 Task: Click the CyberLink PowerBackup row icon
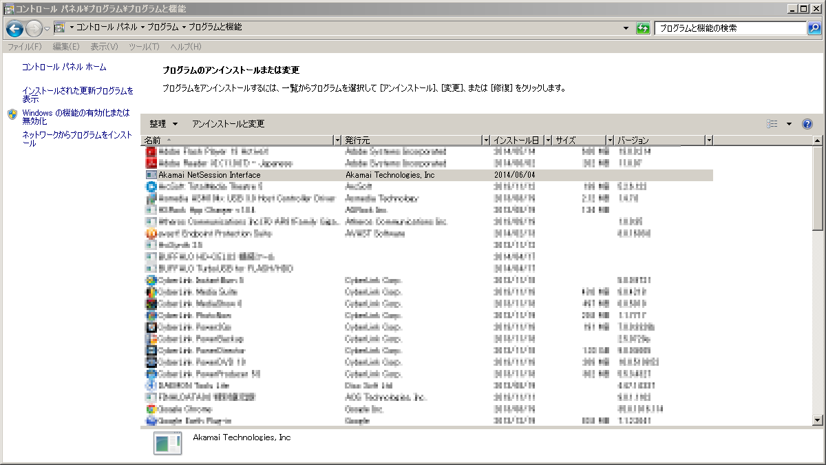coord(151,339)
